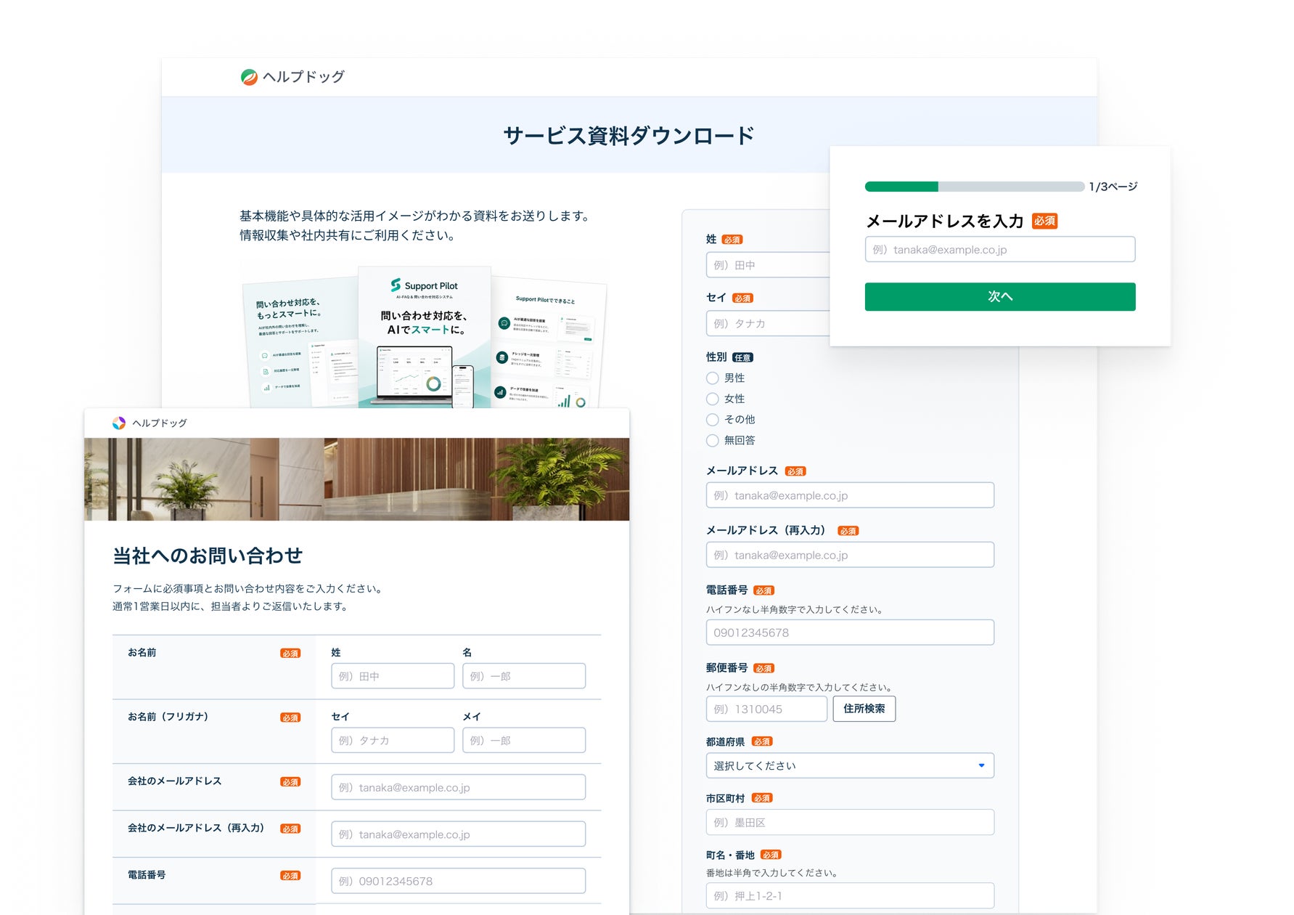
Task: Click the green 次へ button
Action: pyautogui.click(x=1000, y=296)
